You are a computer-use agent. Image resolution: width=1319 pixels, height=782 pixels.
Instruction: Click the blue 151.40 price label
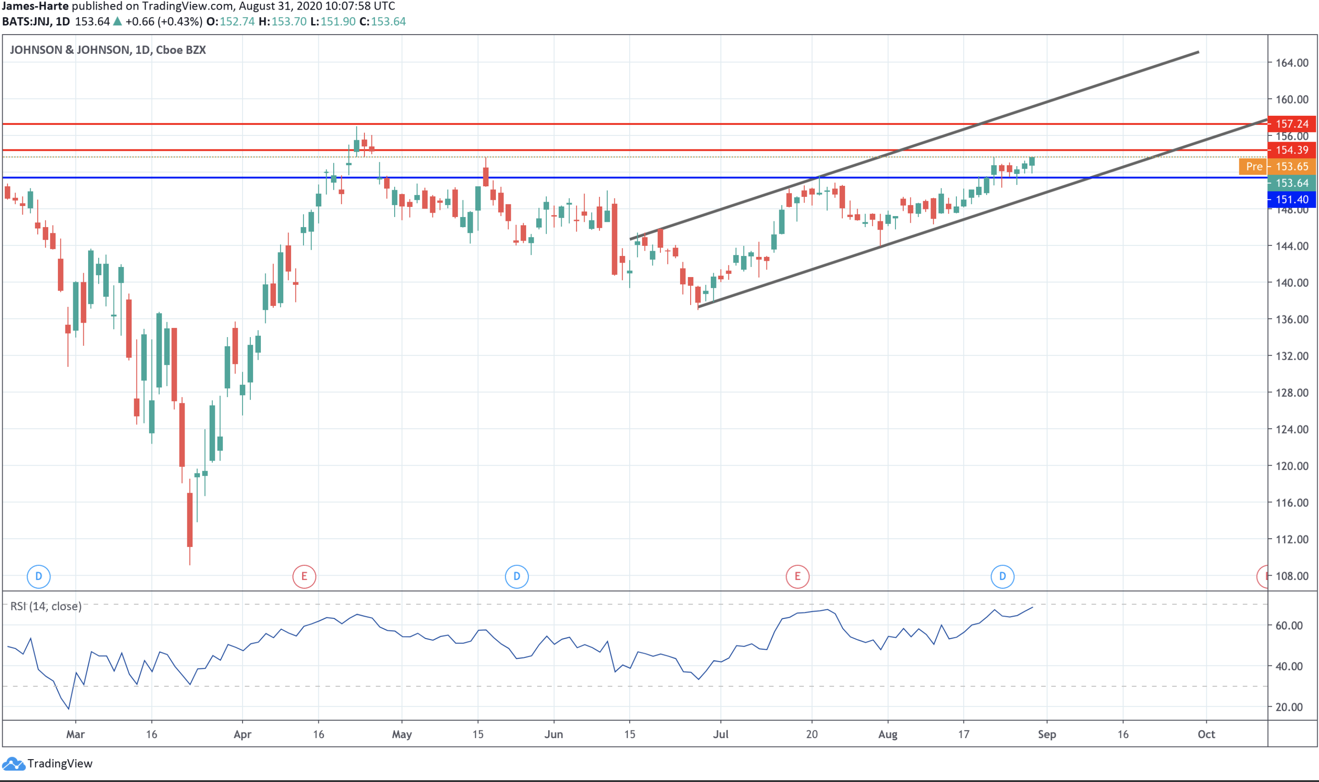pyautogui.click(x=1292, y=199)
